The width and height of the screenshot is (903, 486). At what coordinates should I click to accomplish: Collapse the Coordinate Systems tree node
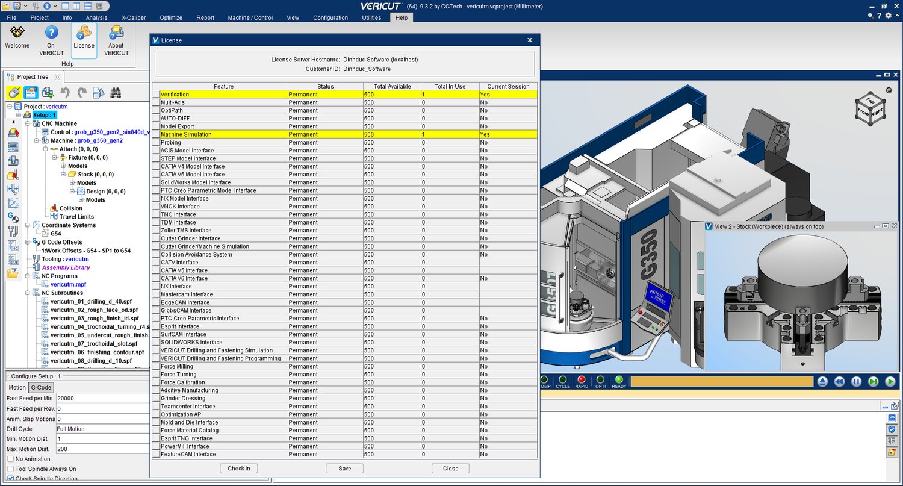(27, 225)
